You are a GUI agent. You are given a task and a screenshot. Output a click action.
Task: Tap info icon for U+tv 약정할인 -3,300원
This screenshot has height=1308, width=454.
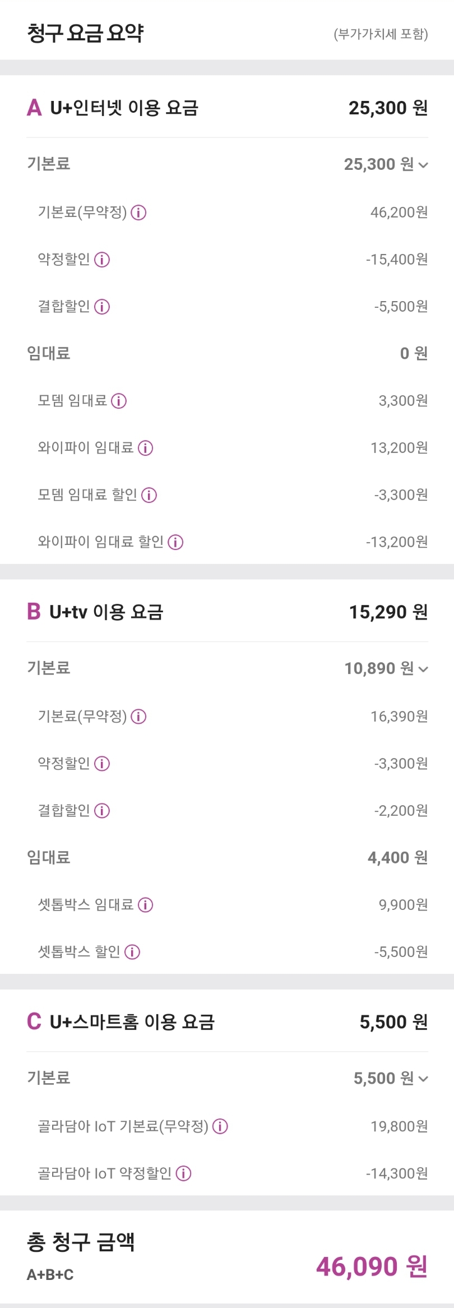pos(102,764)
